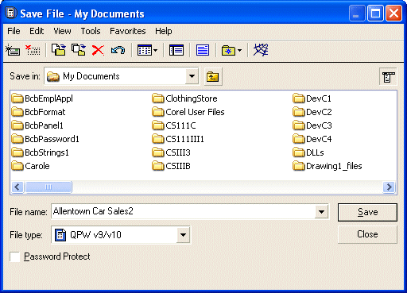The width and height of the screenshot is (407, 293).
Task: Select the DevC1 folder
Action: (x=312, y=98)
